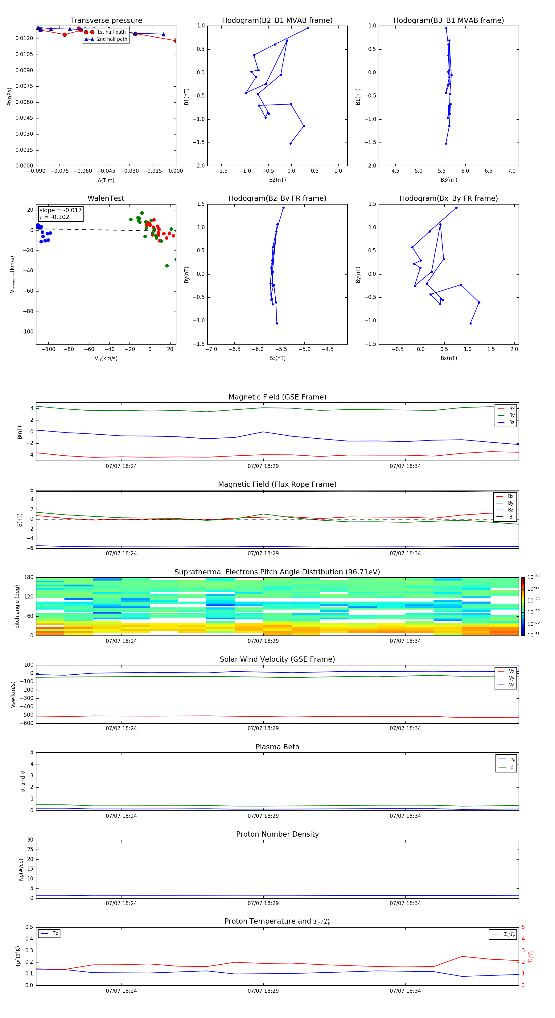The width and height of the screenshot is (555, 1018).
Task: Click the 'By' legend entry in GSE panel
Action: pyautogui.click(x=506, y=416)
